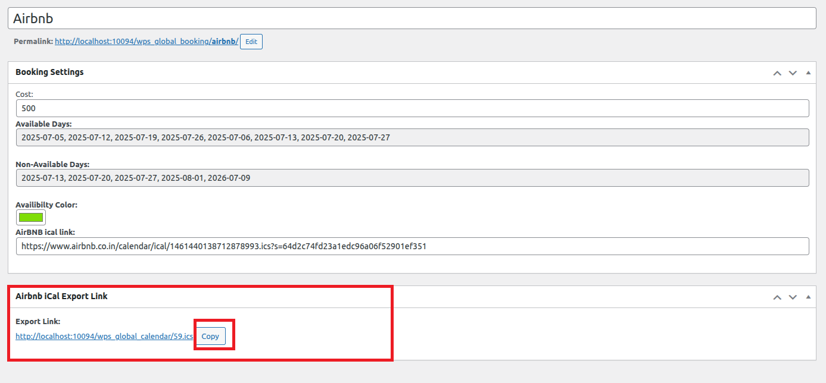This screenshot has height=383, width=826.
Task: Click the Booking Settings panel heading
Action: coord(49,72)
